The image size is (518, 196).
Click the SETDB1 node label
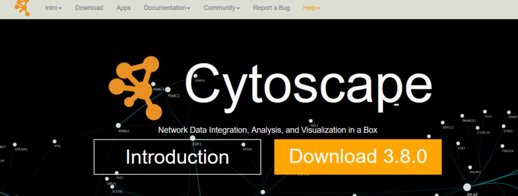pos(118,191)
